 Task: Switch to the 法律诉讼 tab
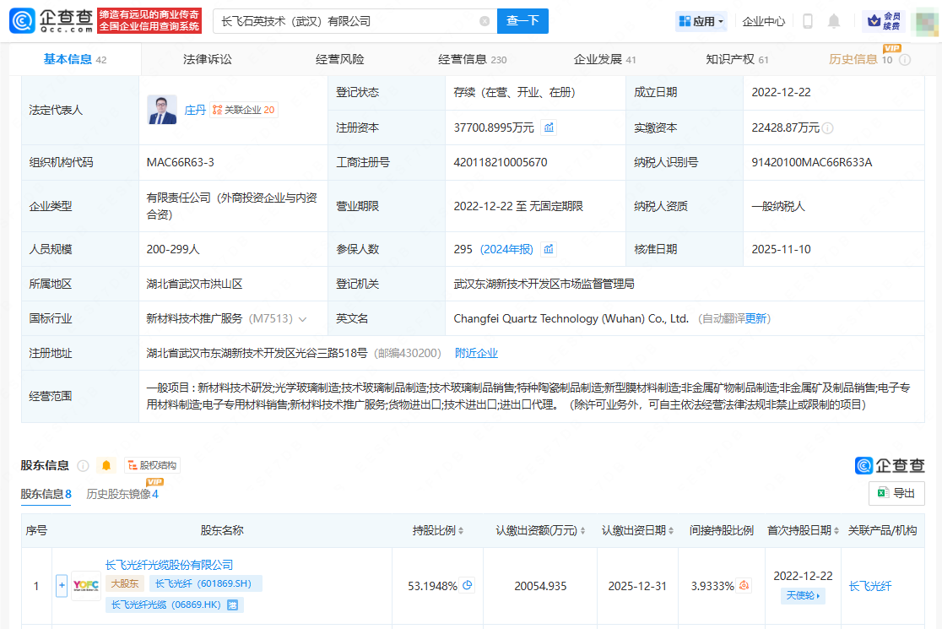207,59
